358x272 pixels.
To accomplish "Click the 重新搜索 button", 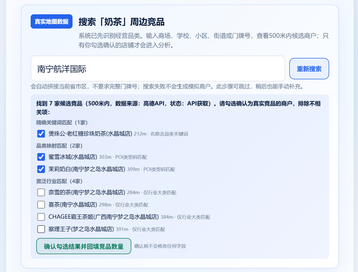I will tap(309, 69).
